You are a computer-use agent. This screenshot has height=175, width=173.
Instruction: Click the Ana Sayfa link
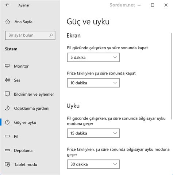click(x=23, y=22)
